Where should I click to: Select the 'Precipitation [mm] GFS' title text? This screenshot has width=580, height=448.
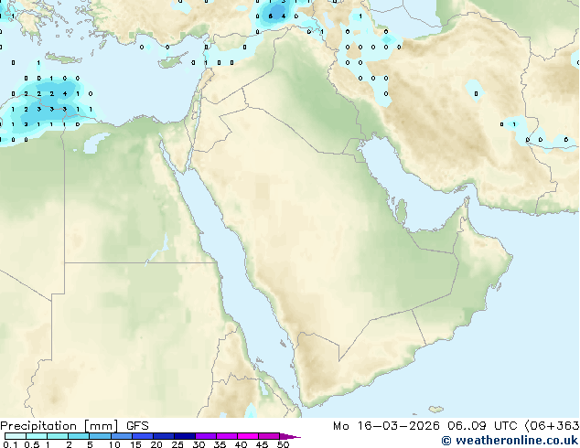click(x=74, y=426)
